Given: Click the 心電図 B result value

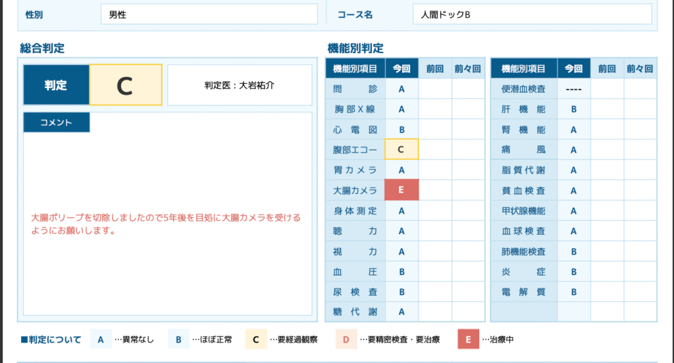Looking at the screenshot, I should click(402, 130).
